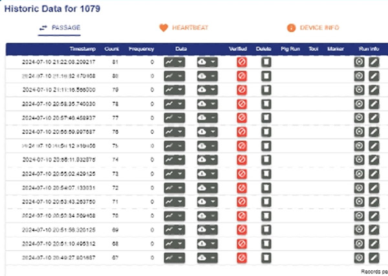Image resolution: width=388 pixels, height=276 pixels.
Task: Delete the record with count 73
Action: click(266, 174)
